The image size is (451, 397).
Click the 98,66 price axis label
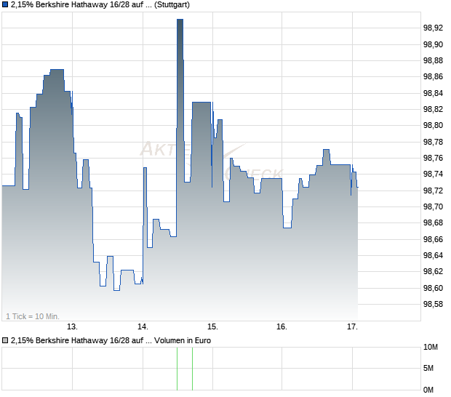pos(433,239)
